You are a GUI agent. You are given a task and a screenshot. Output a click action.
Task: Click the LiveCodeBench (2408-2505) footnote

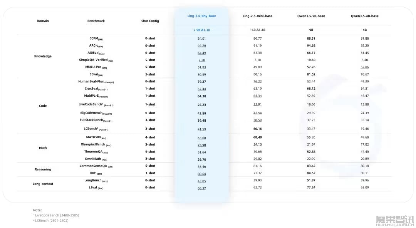[x=56, y=215]
